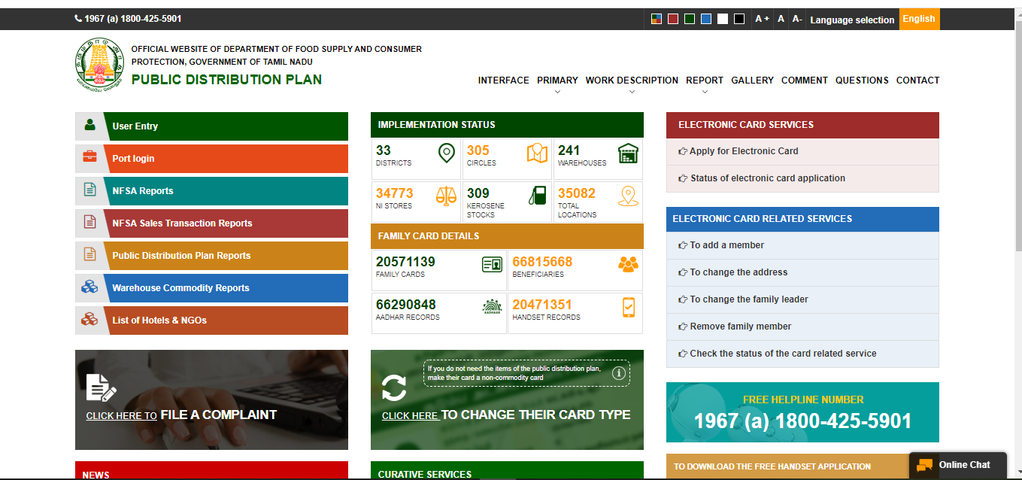The image size is (1022, 480).
Task: Increase font size with A+ button
Action: click(762, 19)
